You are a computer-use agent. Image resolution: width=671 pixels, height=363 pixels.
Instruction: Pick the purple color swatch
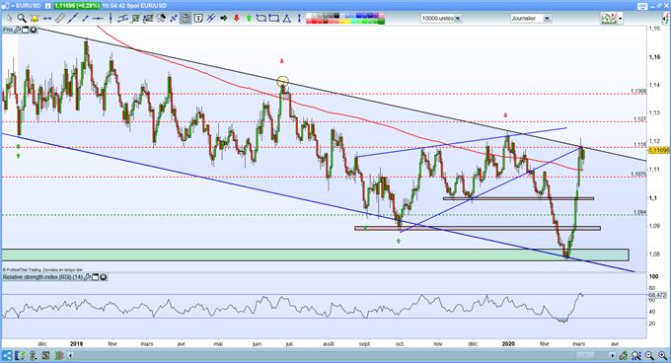coord(376,16)
